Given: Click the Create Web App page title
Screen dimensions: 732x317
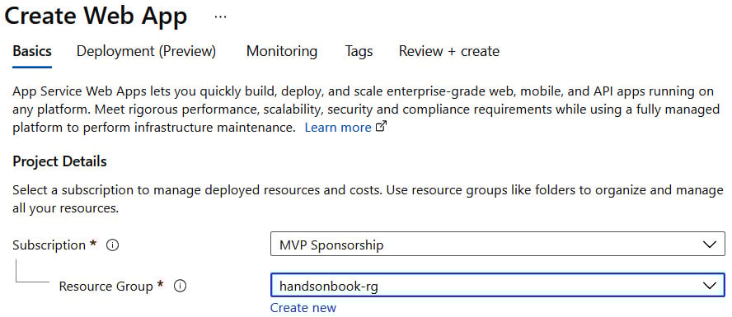Looking at the screenshot, I should (x=96, y=16).
